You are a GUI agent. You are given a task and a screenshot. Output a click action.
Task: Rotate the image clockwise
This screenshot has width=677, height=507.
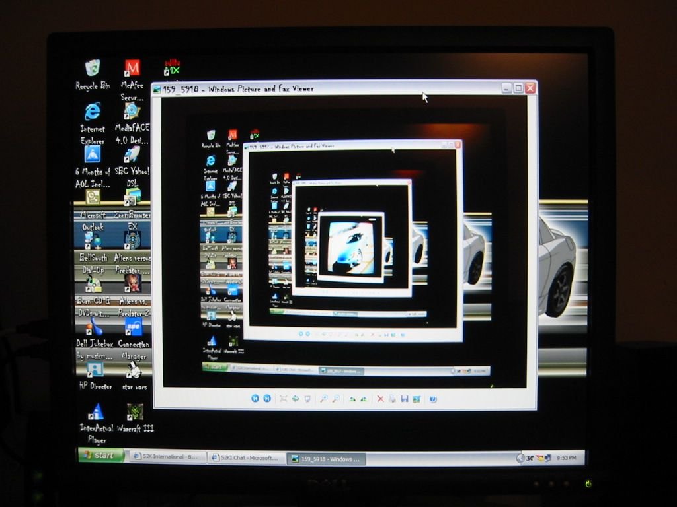[352, 399]
